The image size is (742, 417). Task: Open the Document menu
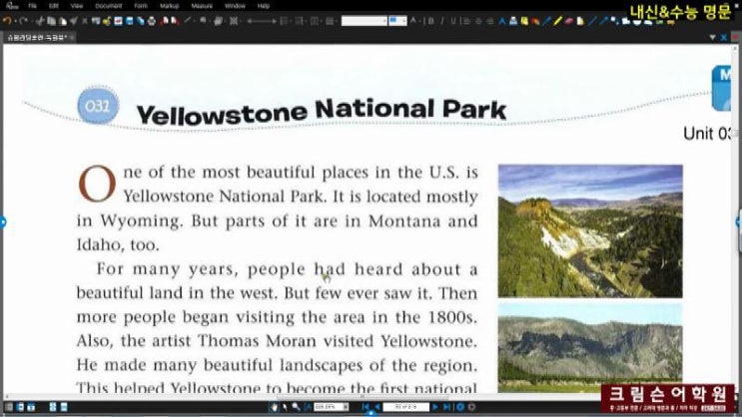pyautogui.click(x=109, y=6)
